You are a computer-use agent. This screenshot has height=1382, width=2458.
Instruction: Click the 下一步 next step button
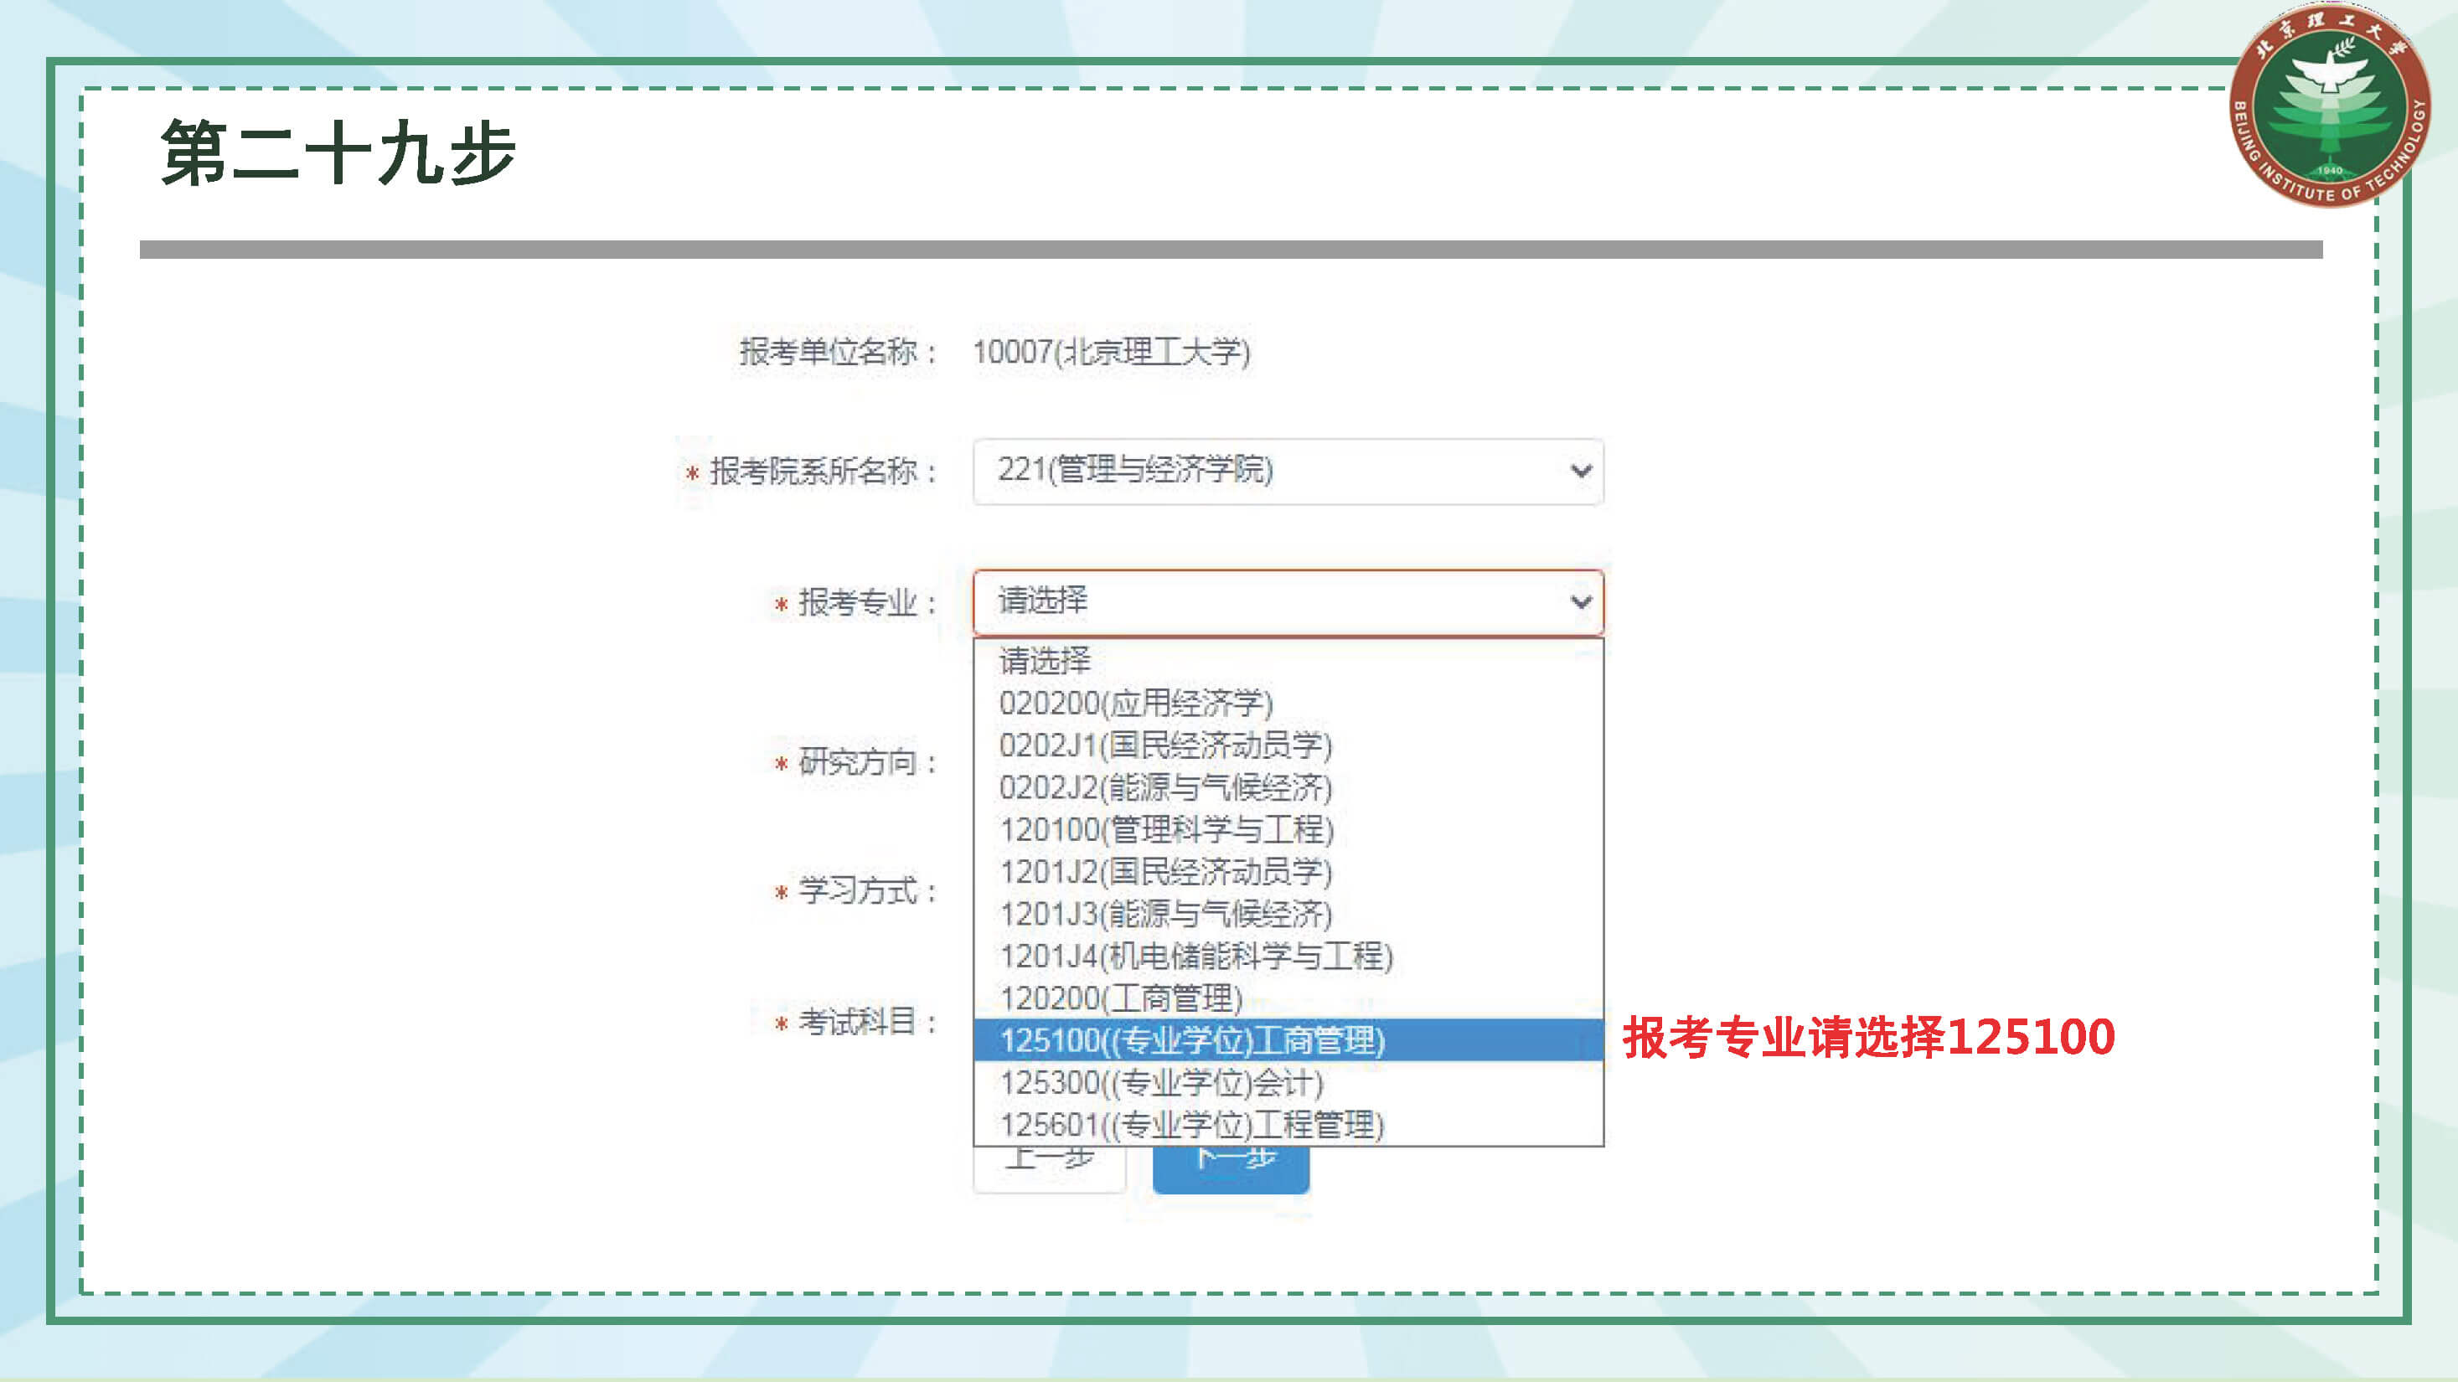coord(1230,1169)
